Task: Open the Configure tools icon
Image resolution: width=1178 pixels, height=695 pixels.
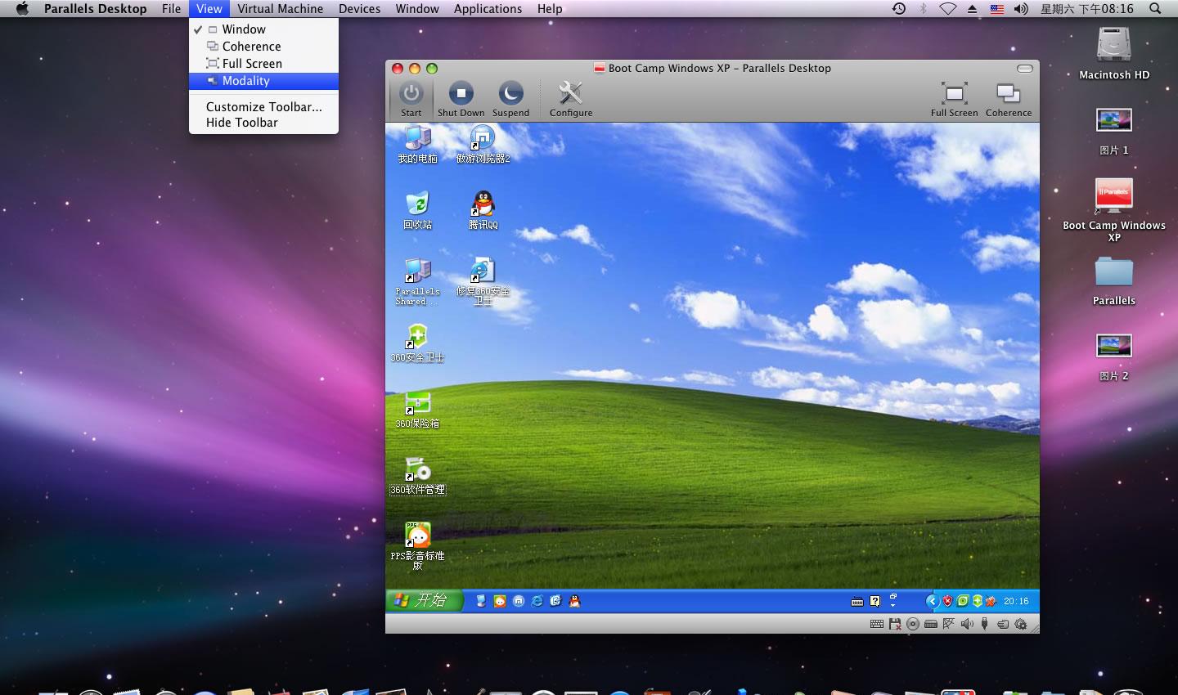Action: click(x=570, y=99)
